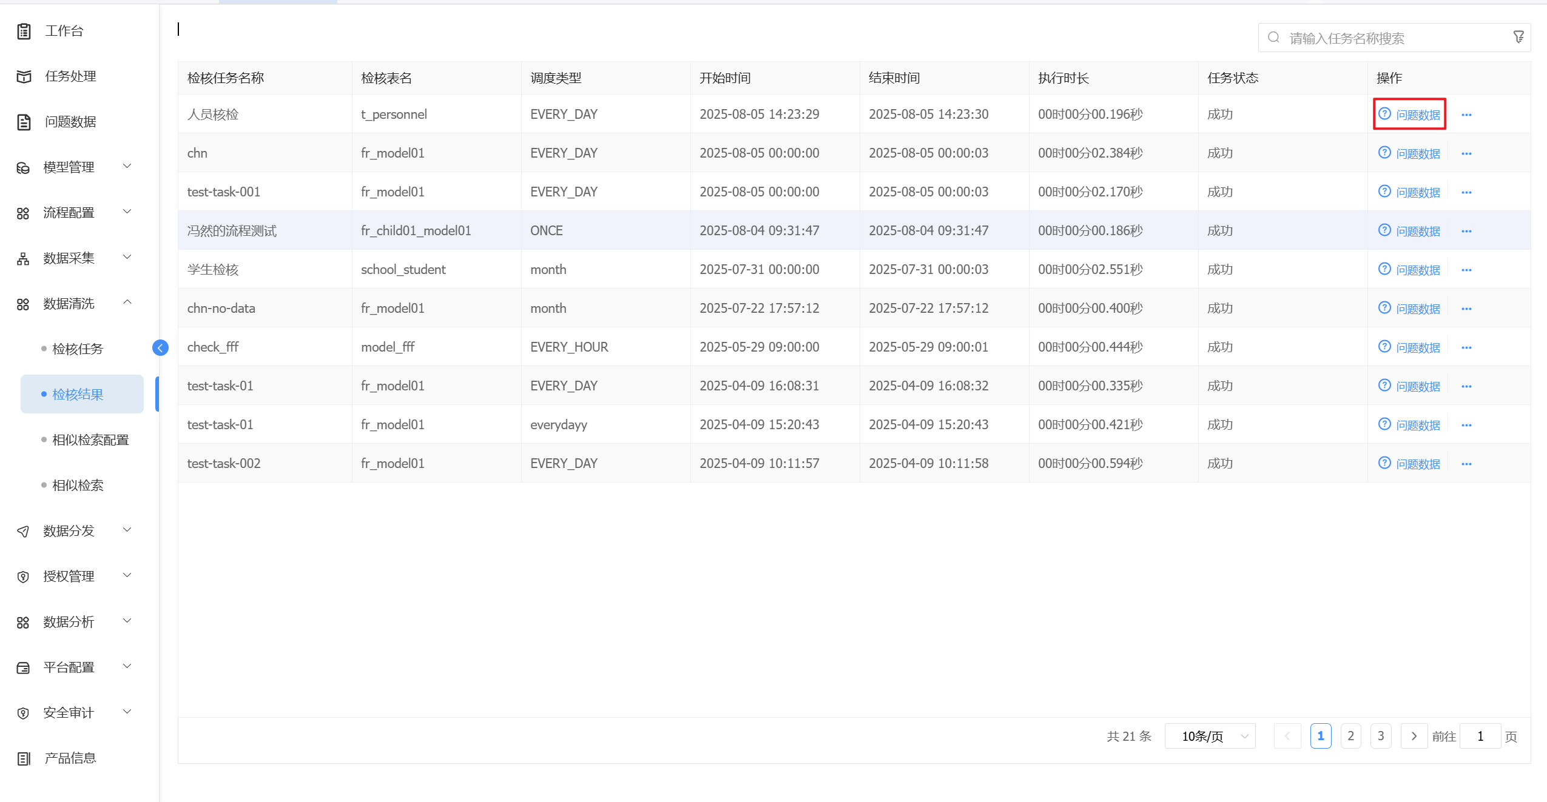Open 相似检索配置 submenu item
The height and width of the screenshot is (802, 1547).
90,439
